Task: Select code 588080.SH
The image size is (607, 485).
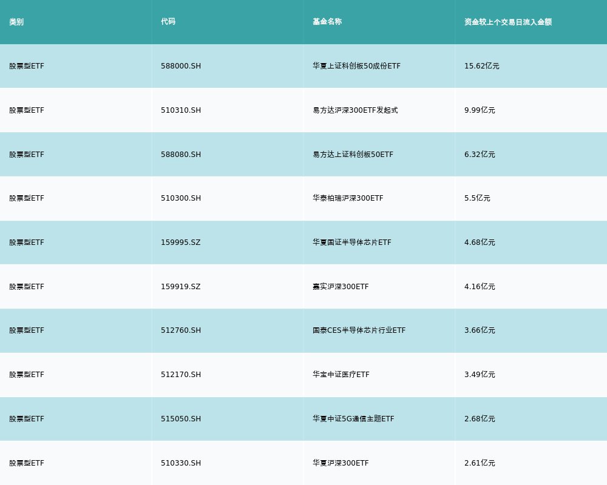Action: coord(181,155)
